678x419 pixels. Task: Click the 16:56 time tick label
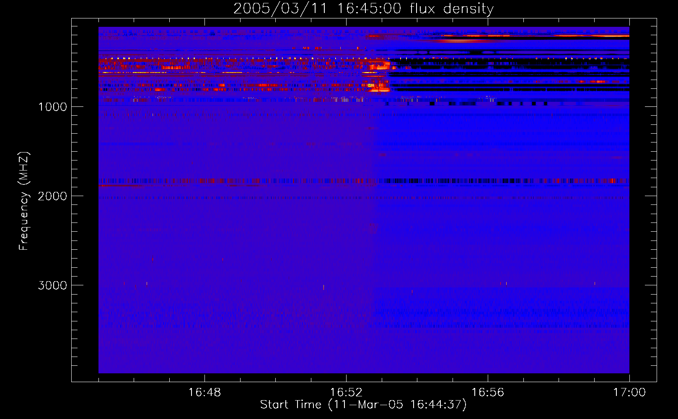point(488,393)
